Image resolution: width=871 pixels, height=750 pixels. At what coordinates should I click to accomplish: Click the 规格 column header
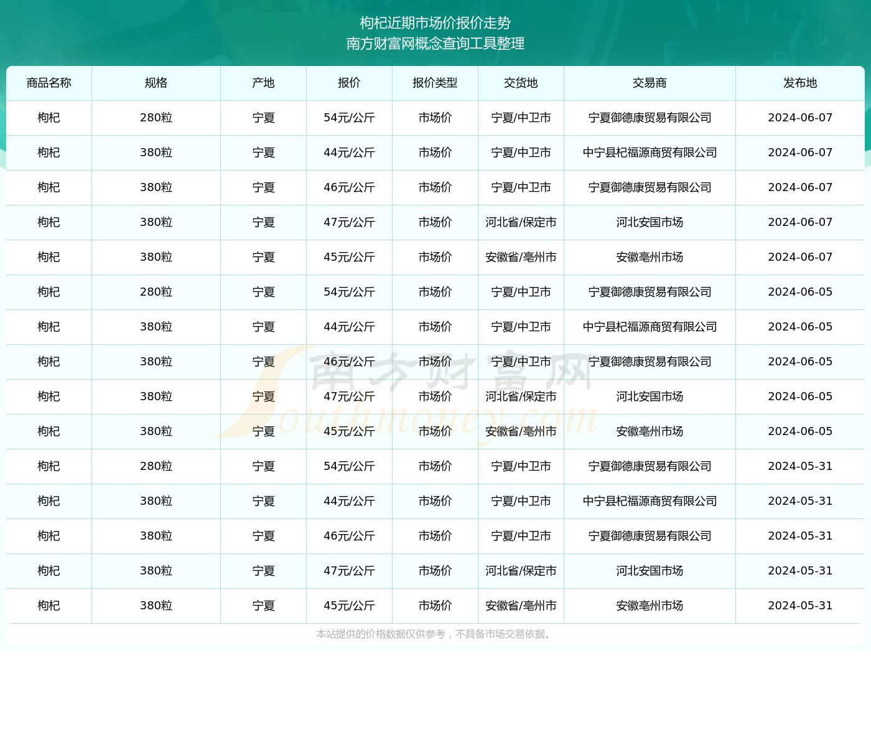tap(156, 83)
